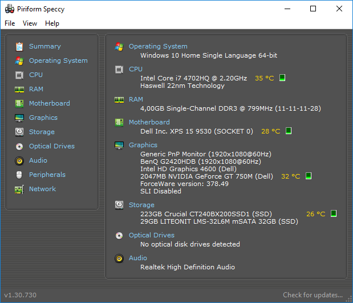The width and height of the screenshot is (353, 303).
Task: Select Summary in the sidebar
Action: [x=44, y=46]
